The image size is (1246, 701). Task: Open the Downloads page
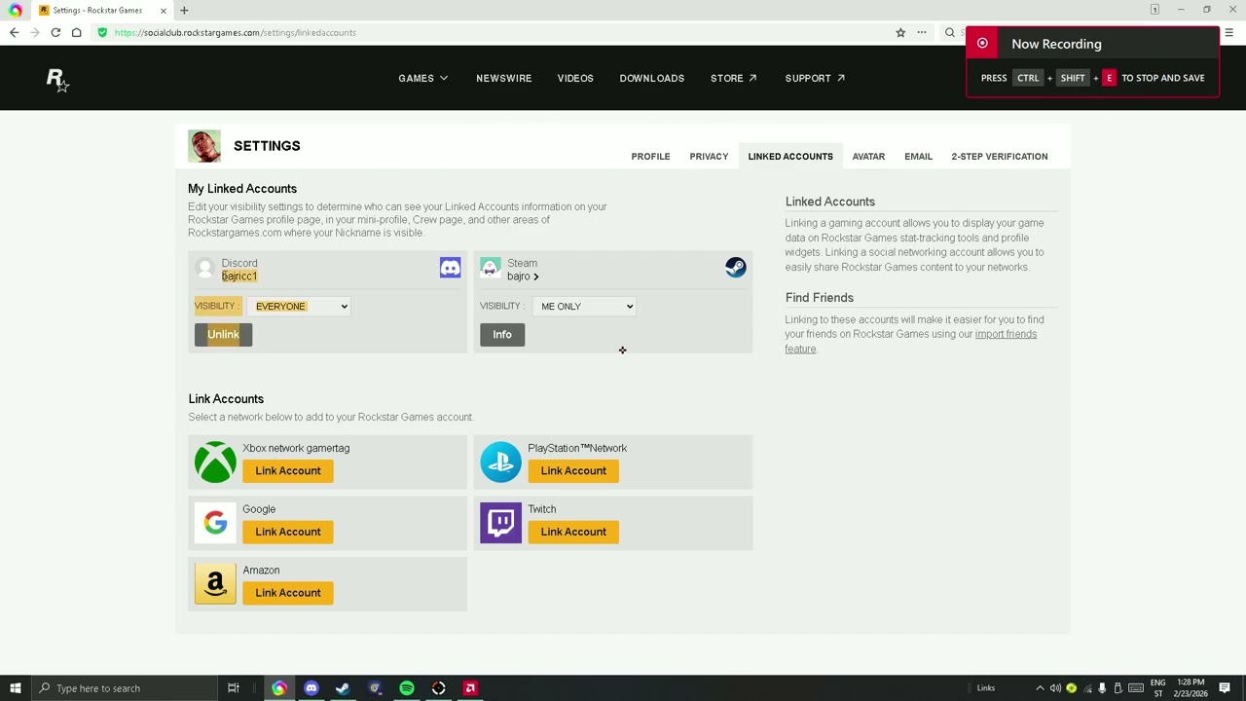point(652,78)
